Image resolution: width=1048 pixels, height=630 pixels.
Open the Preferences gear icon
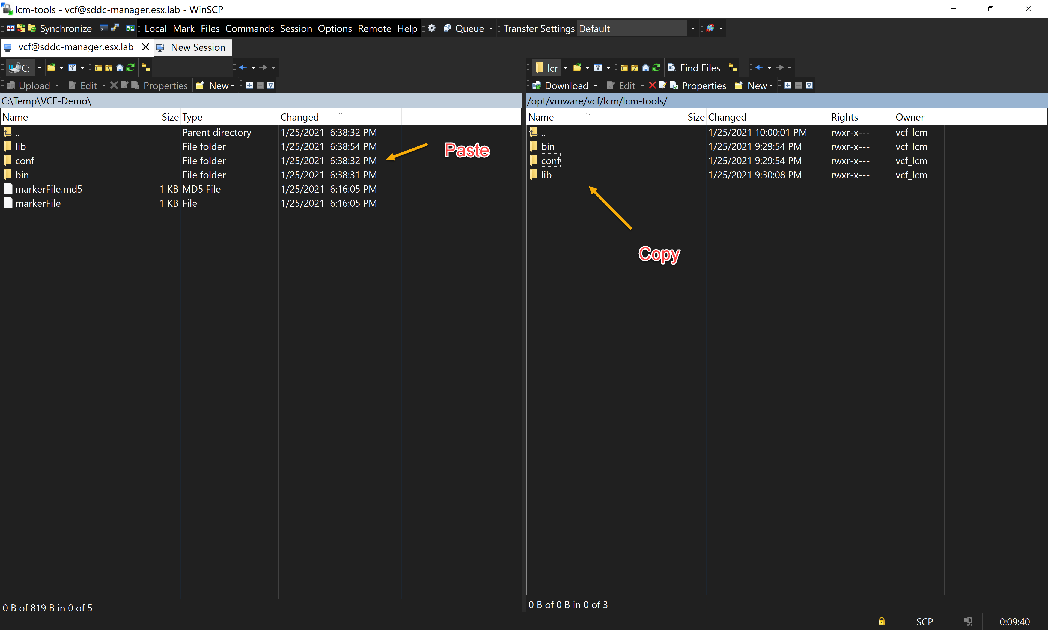click(x=431, y=28)
